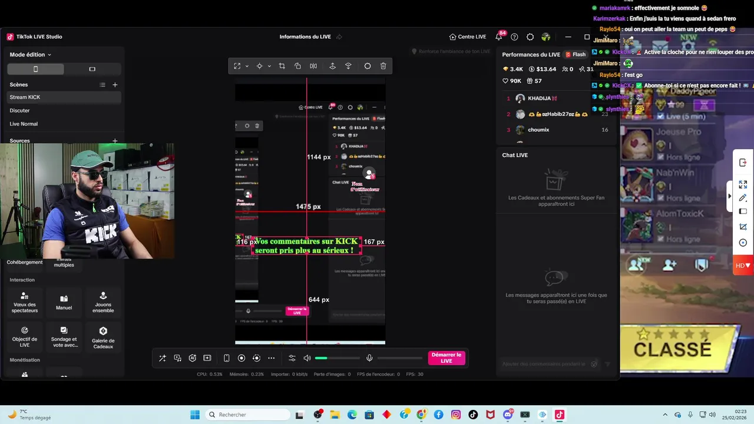Click Démarrer le LIVE button

(x=447, y=358)
